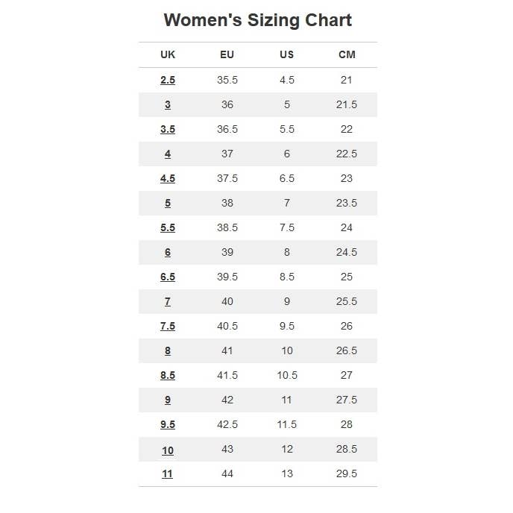
Task: Select the UK size 7 link
Action: (168, 302)
